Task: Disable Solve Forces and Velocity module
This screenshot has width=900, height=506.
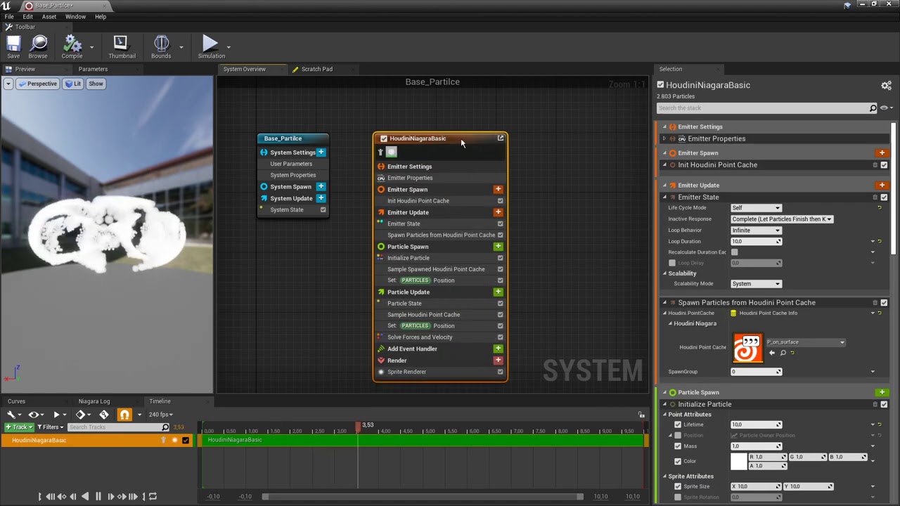Action: 500,337
